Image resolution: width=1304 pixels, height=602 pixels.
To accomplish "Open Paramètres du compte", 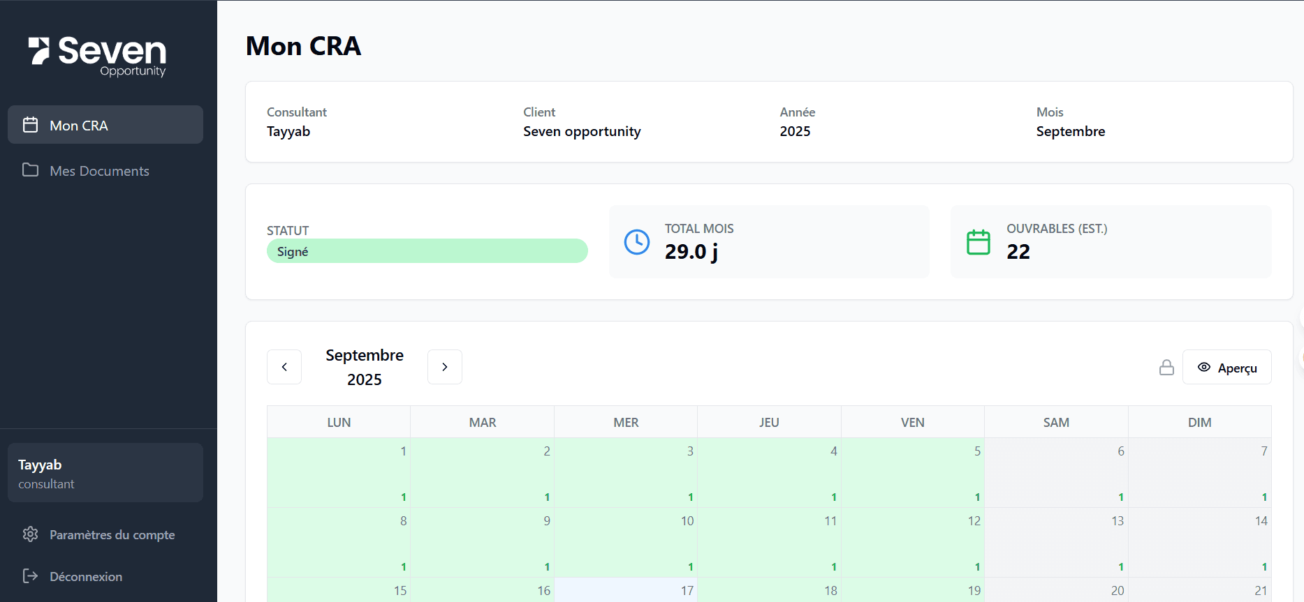I will pyautogui.click(x=112, y=535).
